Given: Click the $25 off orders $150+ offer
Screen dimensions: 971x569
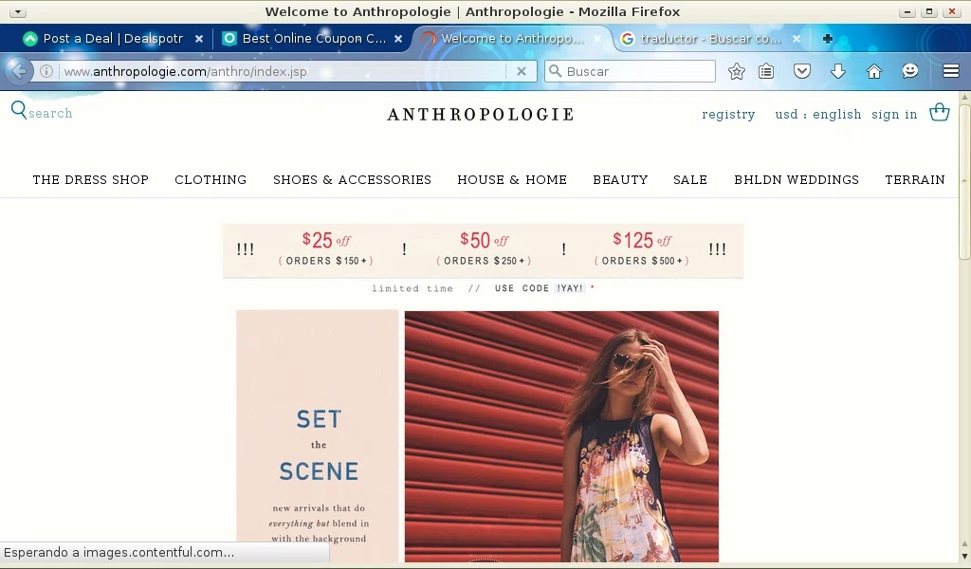Looking at the screenshot, I should 326,248.
